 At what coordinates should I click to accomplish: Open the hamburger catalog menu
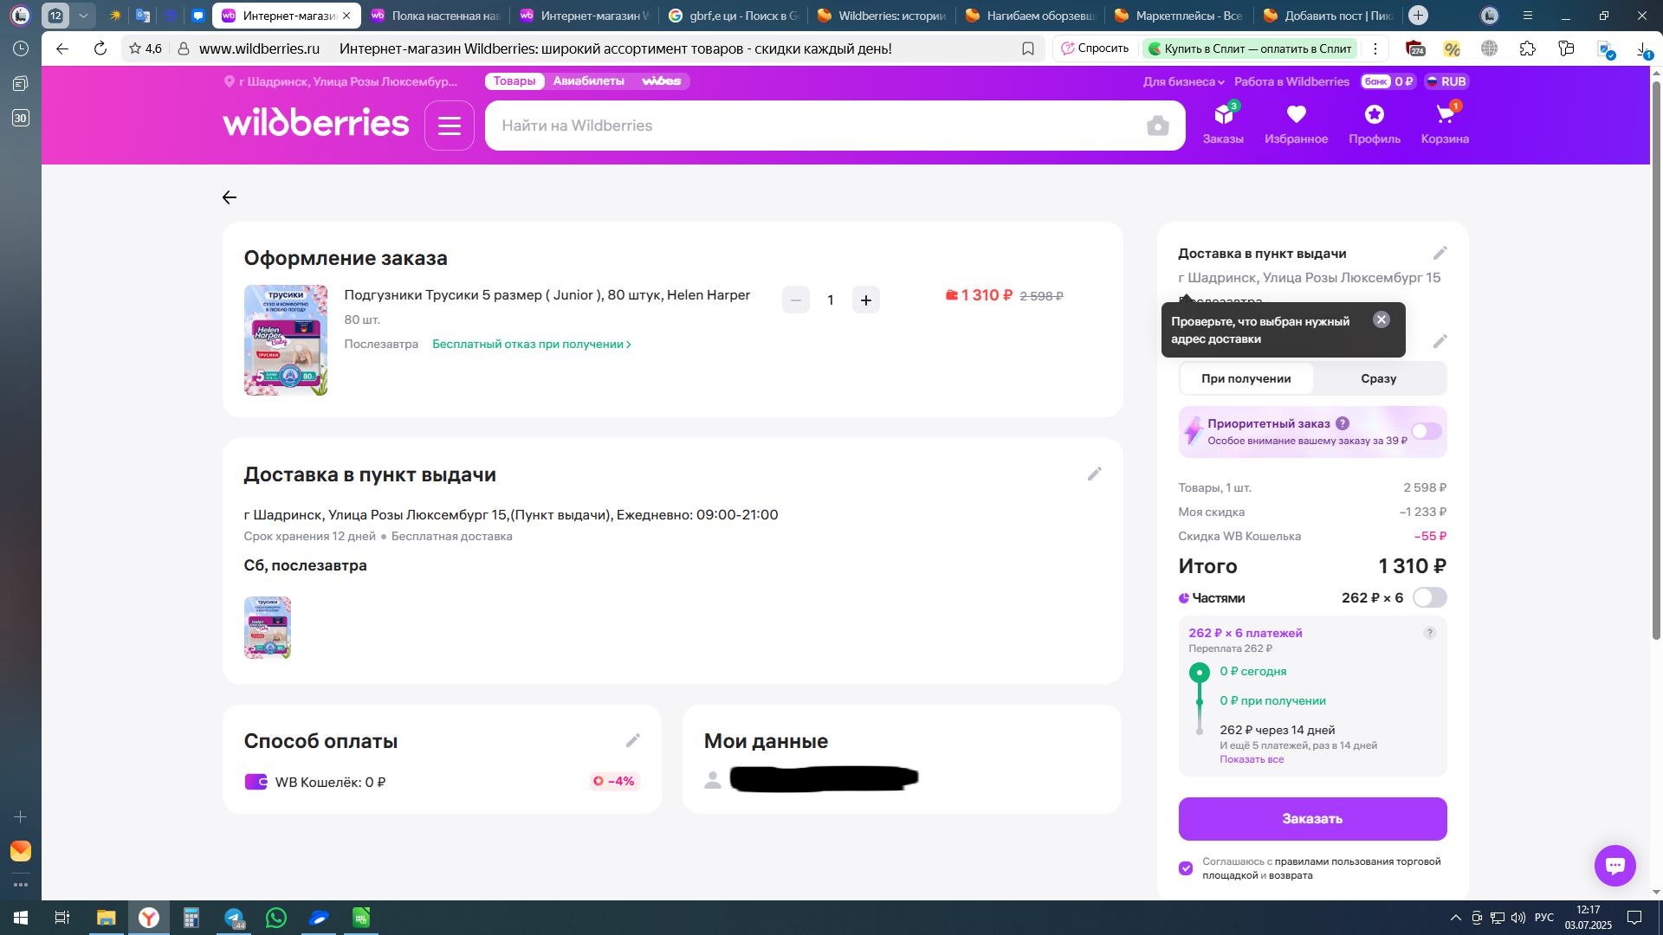(449, 126)
